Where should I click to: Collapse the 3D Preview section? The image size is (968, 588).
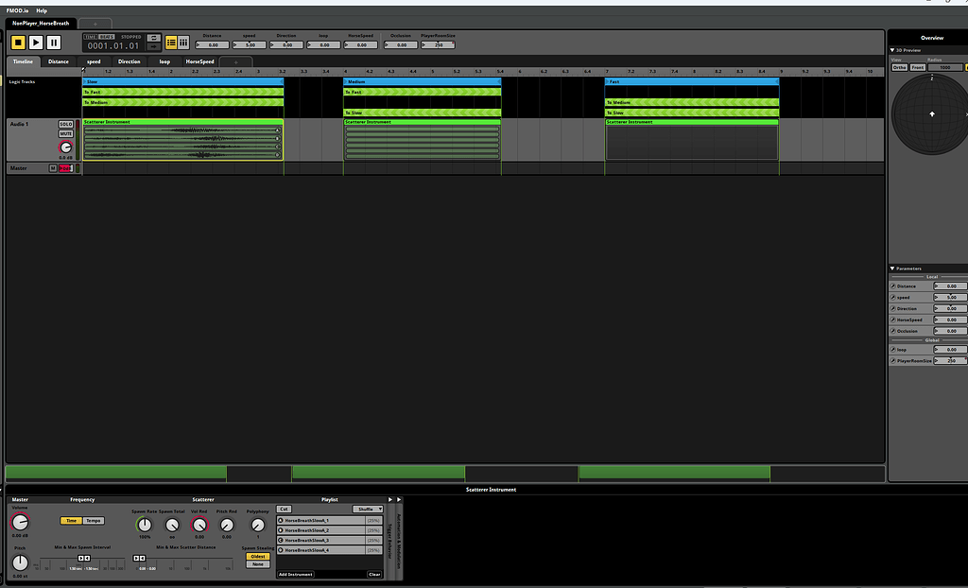893,50
